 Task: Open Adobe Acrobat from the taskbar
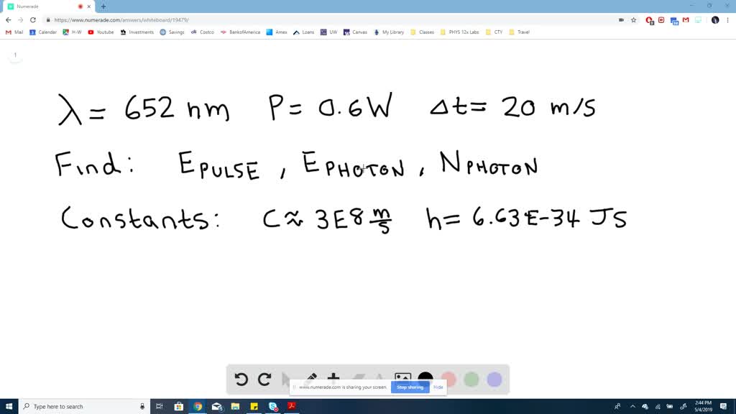[x=292, y=406]
